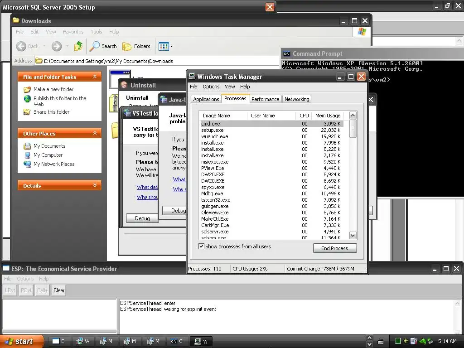Select the Mdbg.exe process row
The height and width of the screenshot is (348, 464).
pyautogui.click(x=272, y=193)
